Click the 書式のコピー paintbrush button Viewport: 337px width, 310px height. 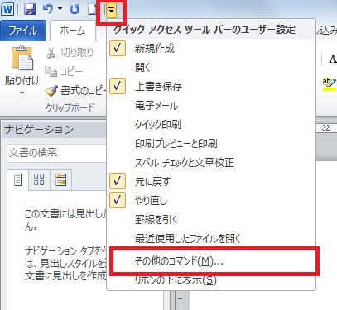(75, 90)
